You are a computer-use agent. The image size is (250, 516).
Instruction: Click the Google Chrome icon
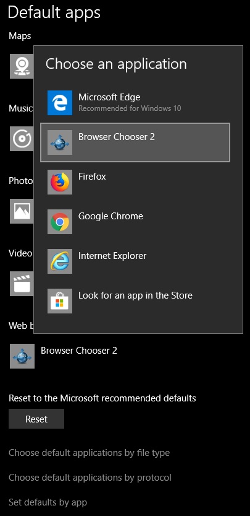[60, 222]
